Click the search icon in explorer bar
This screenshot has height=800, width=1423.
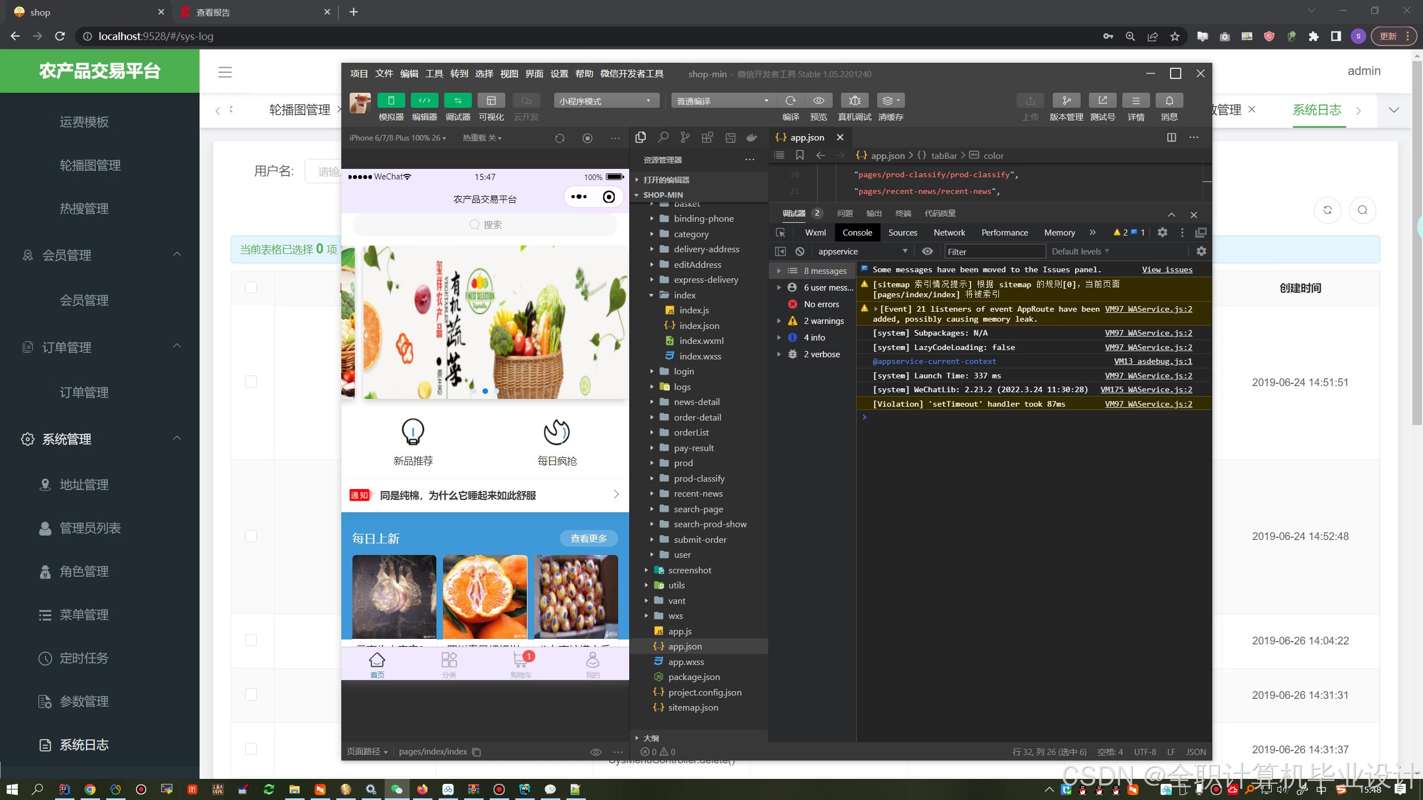[x=663, y=138]
